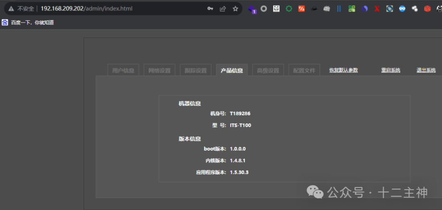Open the purple extension with badge 1

click(252, 9)
